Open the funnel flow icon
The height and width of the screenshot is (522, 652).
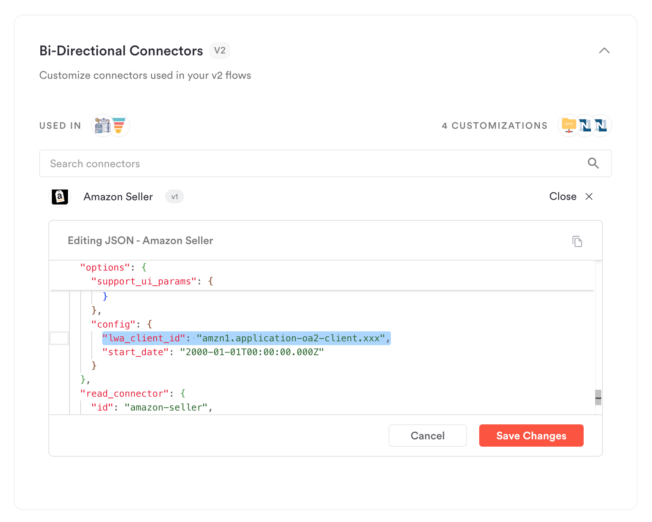119,126
